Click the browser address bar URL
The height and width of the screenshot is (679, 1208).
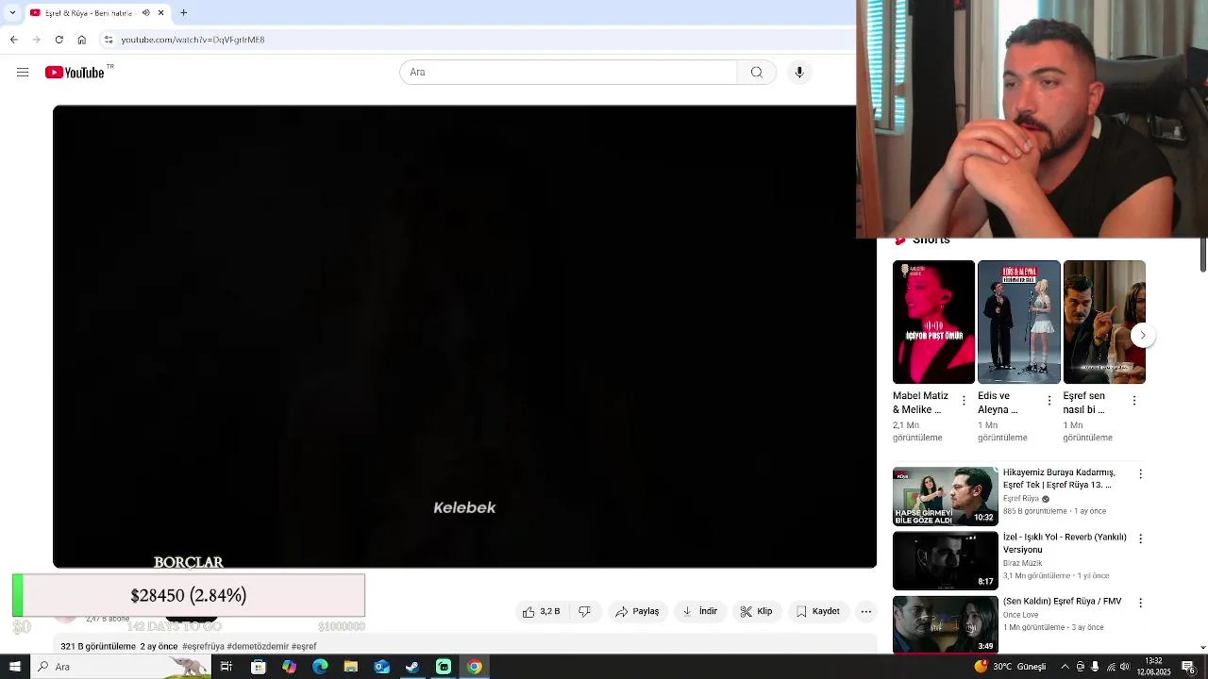[x=193, y=40]
